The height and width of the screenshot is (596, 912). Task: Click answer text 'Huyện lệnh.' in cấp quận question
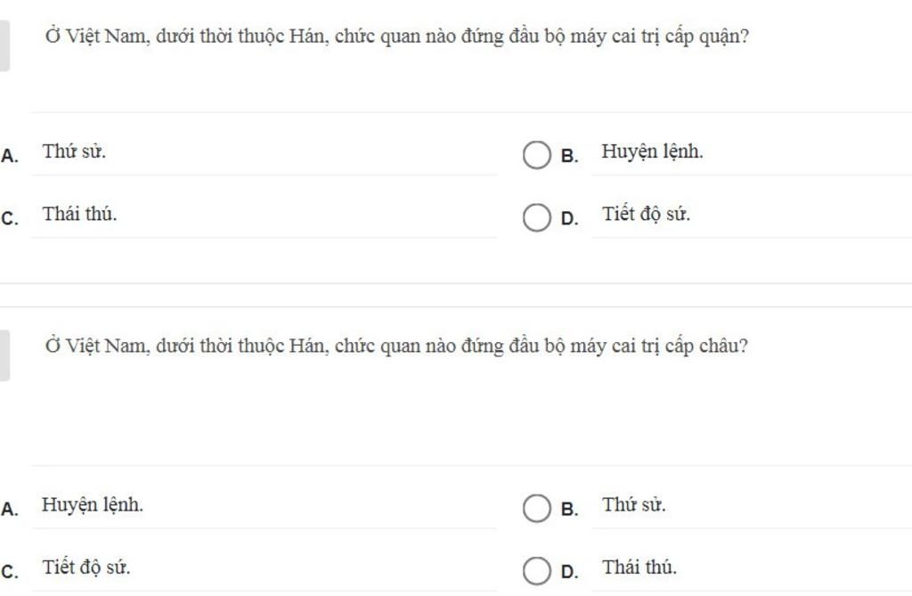pyautogui.click(x=652, y=152)
